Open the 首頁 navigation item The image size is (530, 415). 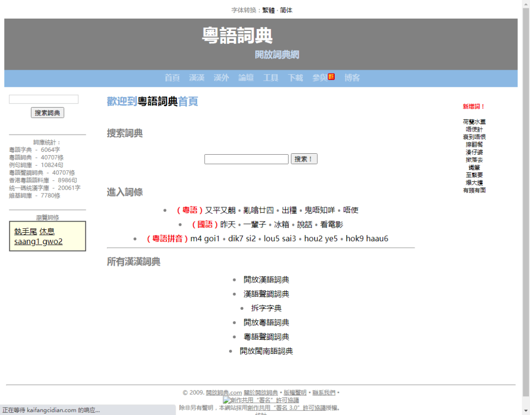point(172,78)
